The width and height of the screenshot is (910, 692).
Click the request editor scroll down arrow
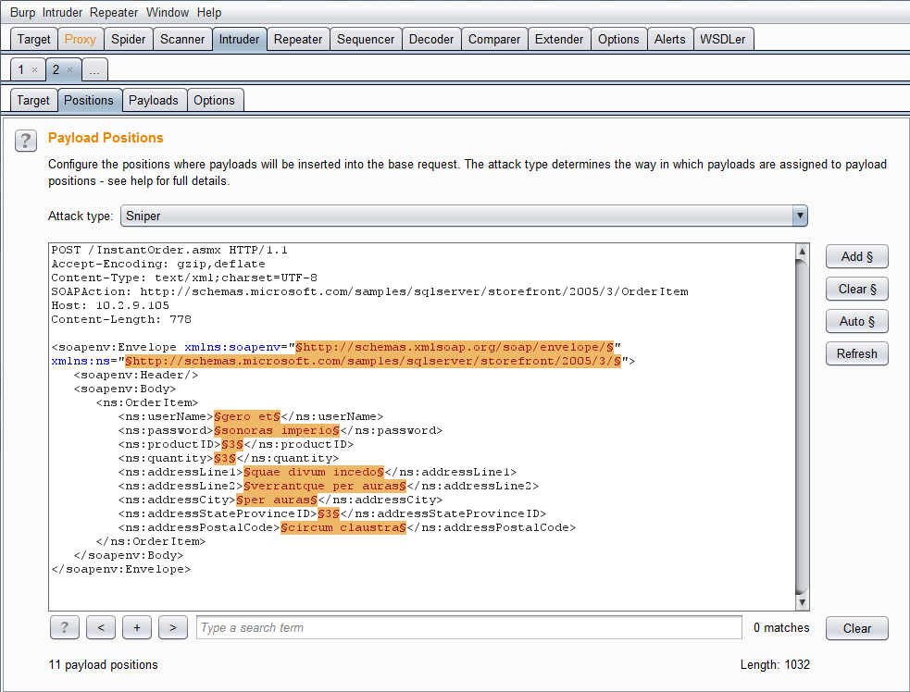coord(802,602)
